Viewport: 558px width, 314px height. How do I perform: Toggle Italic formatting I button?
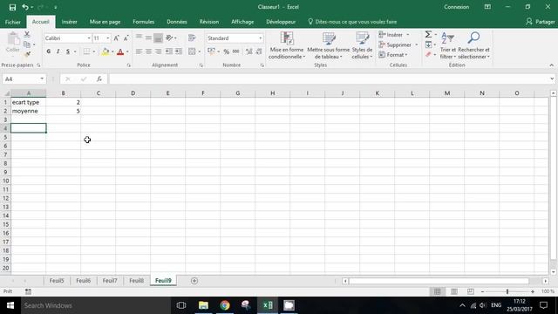tap(58, 51)
